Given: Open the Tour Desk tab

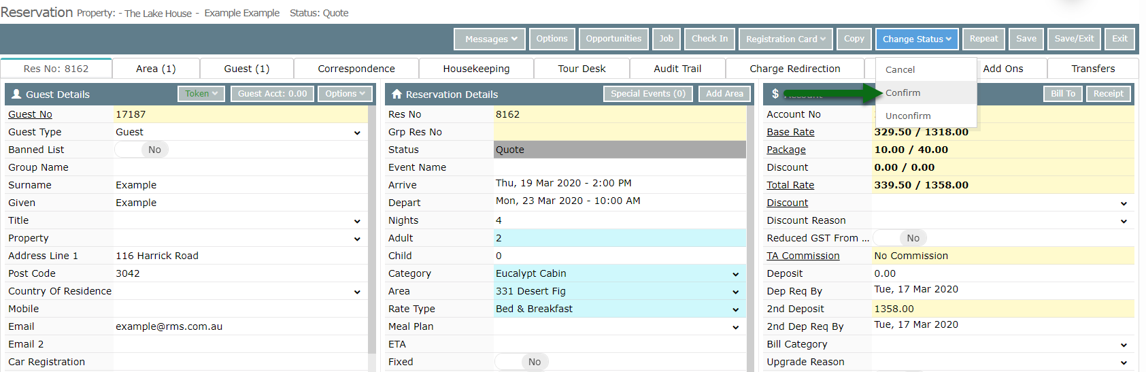Looking at the screenshot, I should 582,69.
